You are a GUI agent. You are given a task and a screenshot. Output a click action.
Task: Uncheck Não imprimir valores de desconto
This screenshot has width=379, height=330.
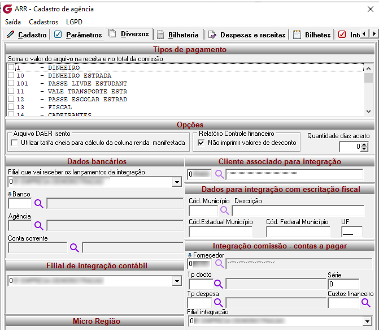(x=201, y=143)
